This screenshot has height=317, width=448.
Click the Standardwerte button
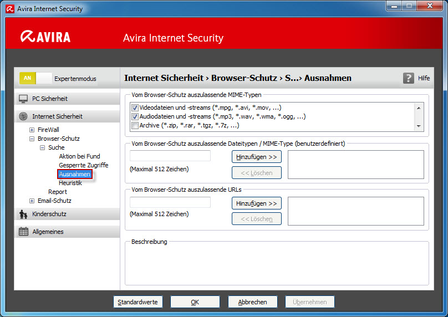click(x=138, y=302)
